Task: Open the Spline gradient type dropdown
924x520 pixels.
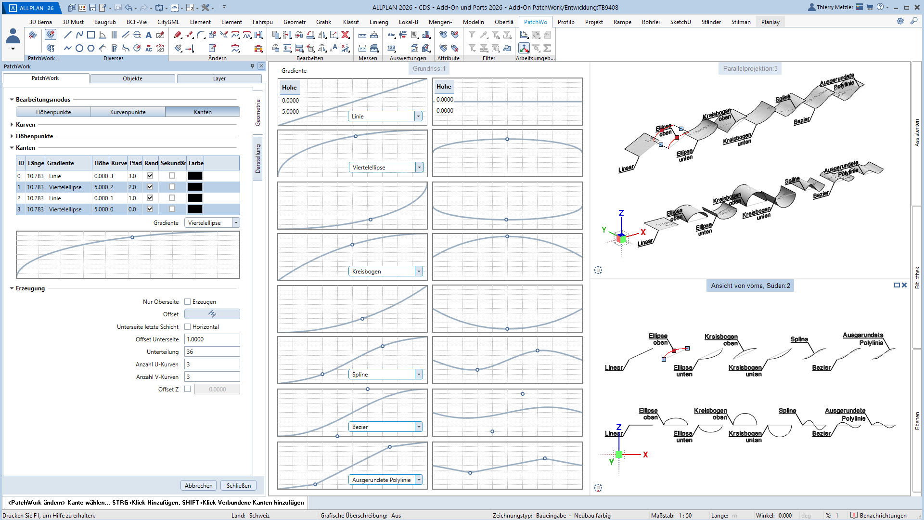Action: click(x=419, y=375)
